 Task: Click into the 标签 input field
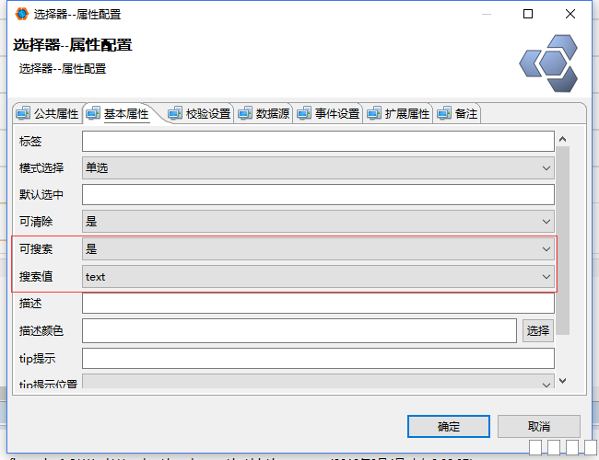pyautogui.click(x=318, y=142)
